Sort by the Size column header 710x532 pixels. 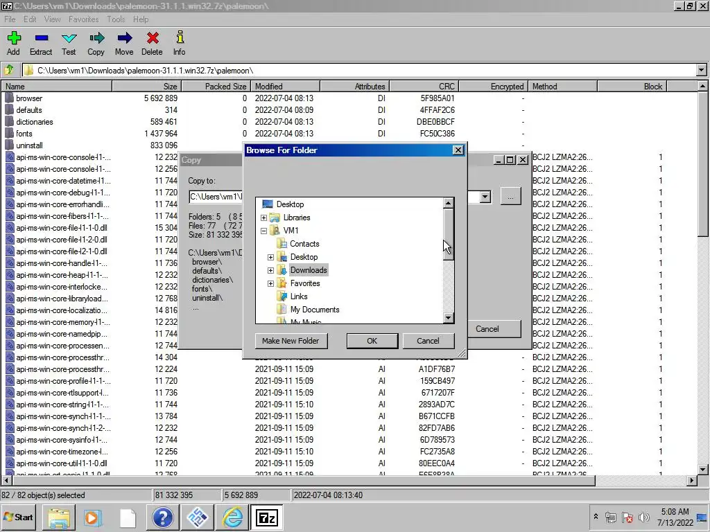pos(147,86)
